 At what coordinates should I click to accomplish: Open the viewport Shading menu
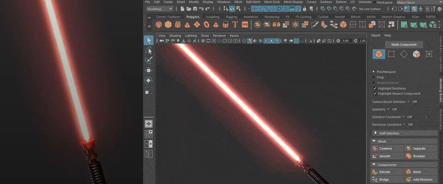tap(175, 36)
